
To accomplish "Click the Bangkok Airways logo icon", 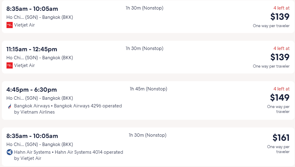I will [10, 106].
